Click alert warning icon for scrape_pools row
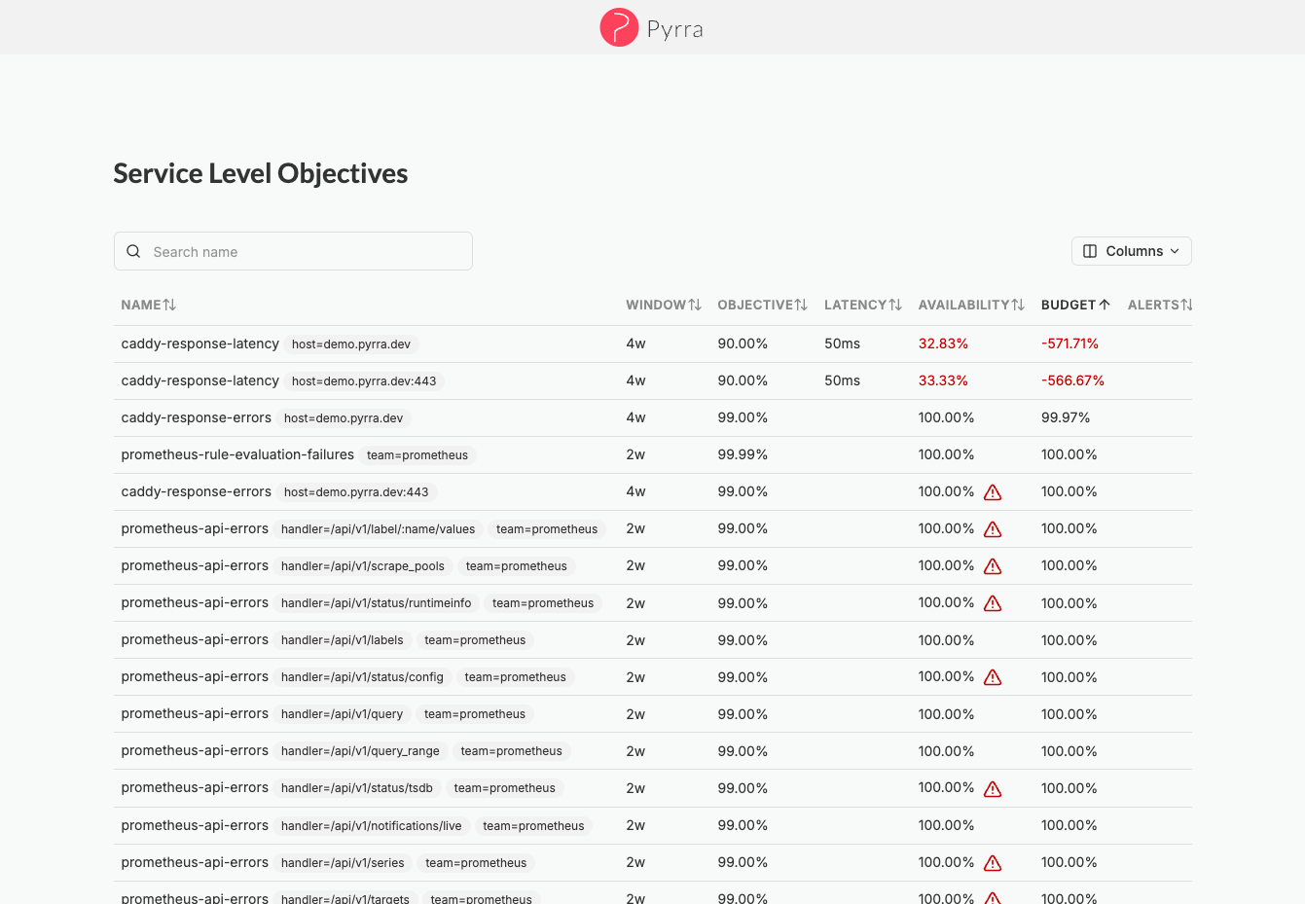This screenshot has width=1305, height=904. (x=993, y=566)
